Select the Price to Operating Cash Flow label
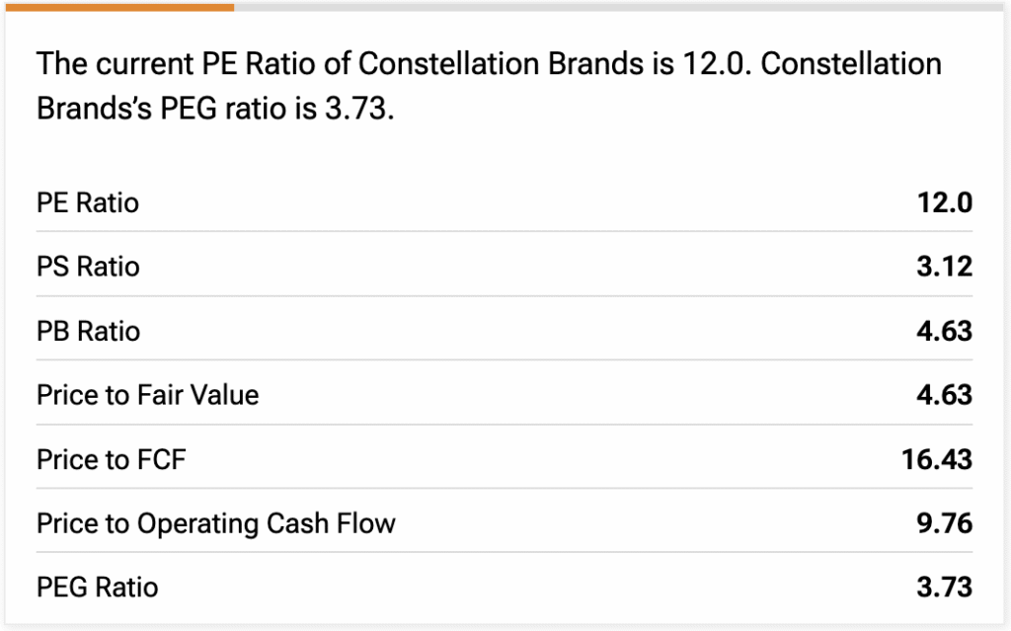 tap(216, 523)
